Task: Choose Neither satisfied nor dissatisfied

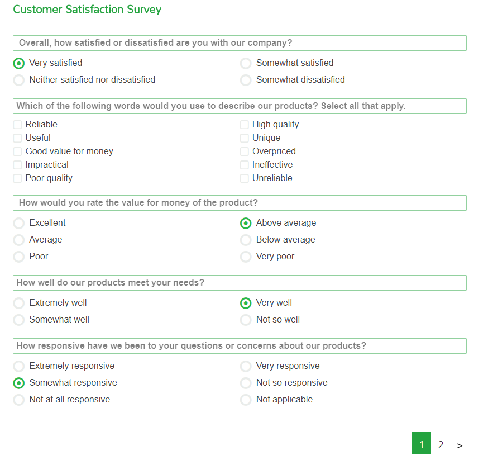Action: pos(19,80)
